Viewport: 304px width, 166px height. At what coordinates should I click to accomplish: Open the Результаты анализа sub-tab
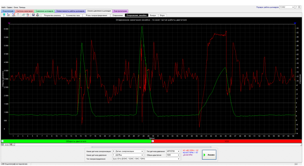tap(52, 15)
